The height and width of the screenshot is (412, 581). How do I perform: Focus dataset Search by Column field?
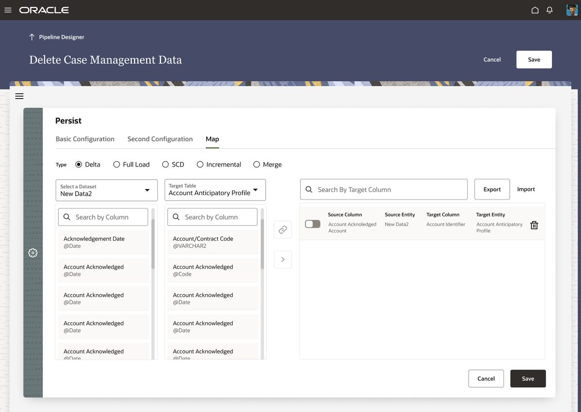click(x=103, y=217)
